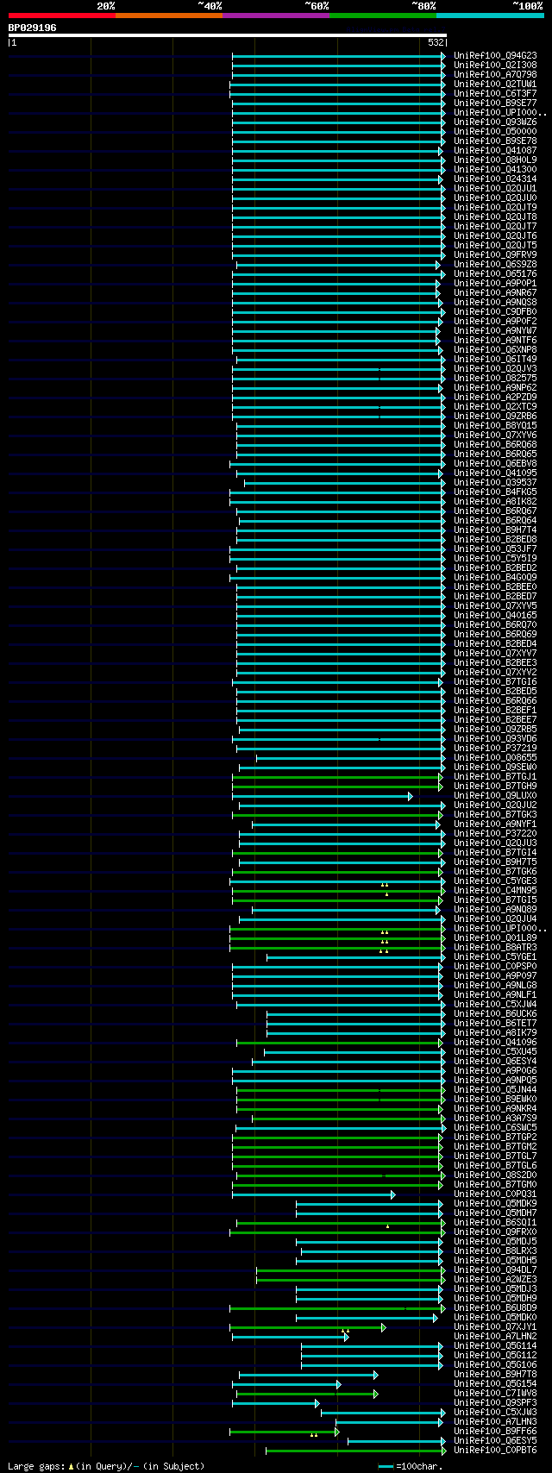This screenshot has height=1473, width=552.
Task: Click the orange ~40% identity legend bar
Action: click(x=169, y=16)
